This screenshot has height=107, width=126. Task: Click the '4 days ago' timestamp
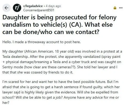(x=53, y=6)
